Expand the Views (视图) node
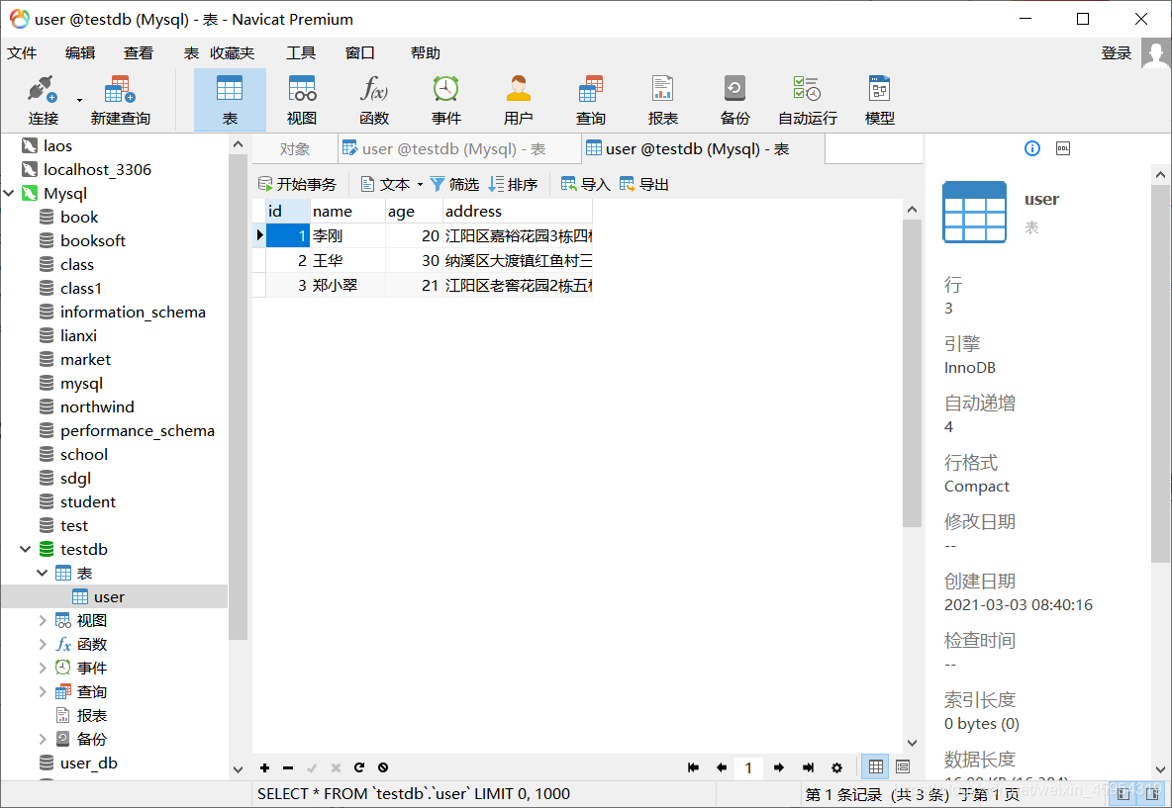 (x=43, y=620)
